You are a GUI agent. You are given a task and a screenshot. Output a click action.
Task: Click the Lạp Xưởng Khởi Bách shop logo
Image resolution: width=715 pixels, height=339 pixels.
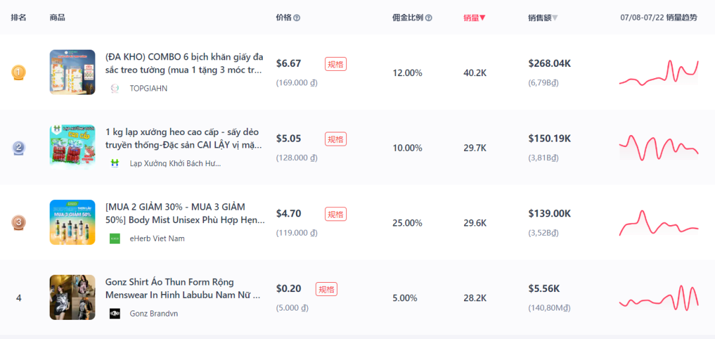(x=115, y=164)
